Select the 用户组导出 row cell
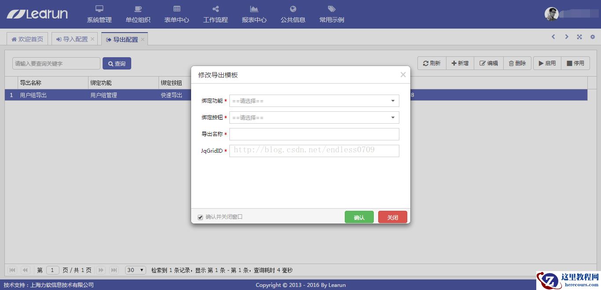This screenshot has height=290, width=601. click(x=53, y=95)
